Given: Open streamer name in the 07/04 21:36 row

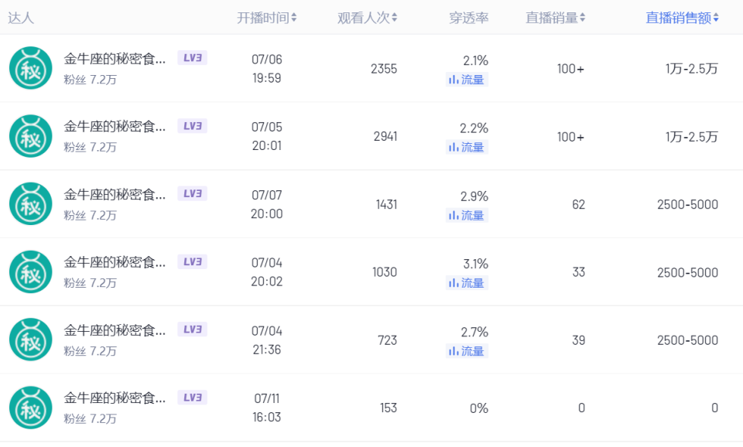Looking at the screenshot, I should click(x=115, y=330).
